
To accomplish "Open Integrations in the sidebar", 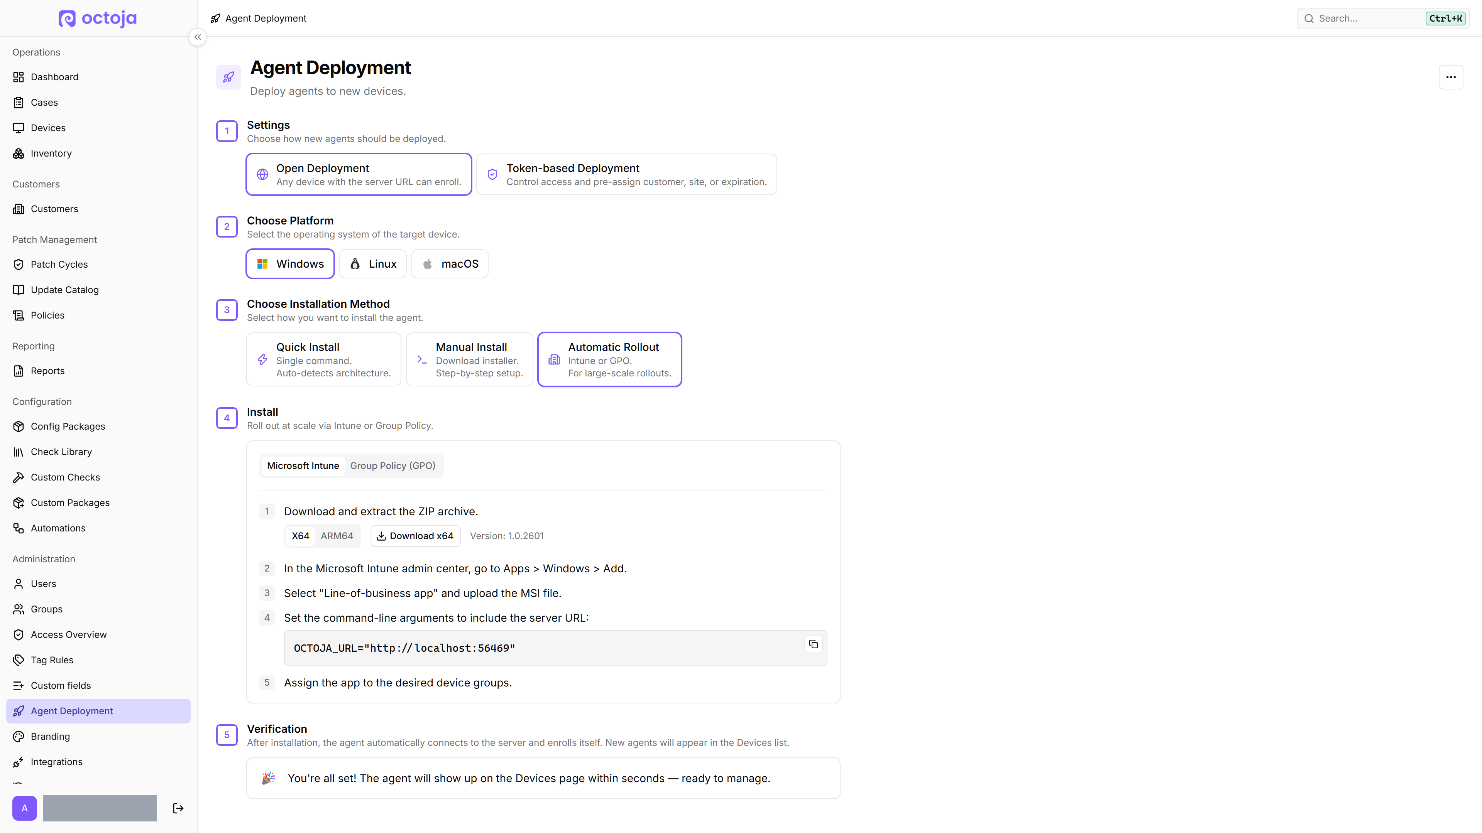I will click(x=98, y=762).
